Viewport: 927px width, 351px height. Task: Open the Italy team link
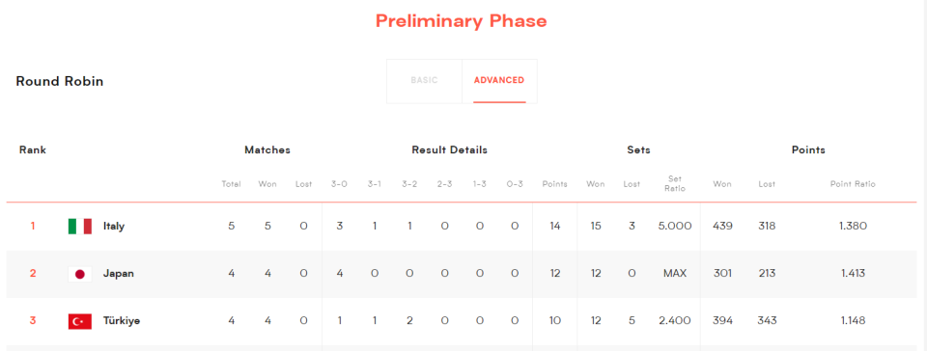[x=114, y=226]
